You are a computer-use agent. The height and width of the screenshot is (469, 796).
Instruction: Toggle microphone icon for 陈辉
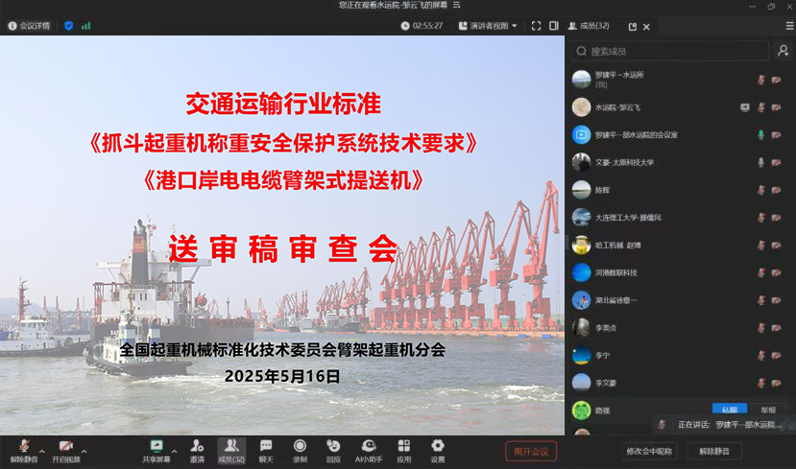(x=761, y=190)
